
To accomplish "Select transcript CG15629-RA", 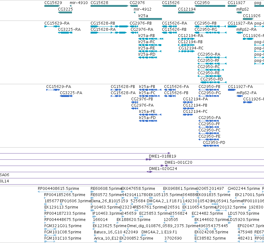I will (52, 26).
